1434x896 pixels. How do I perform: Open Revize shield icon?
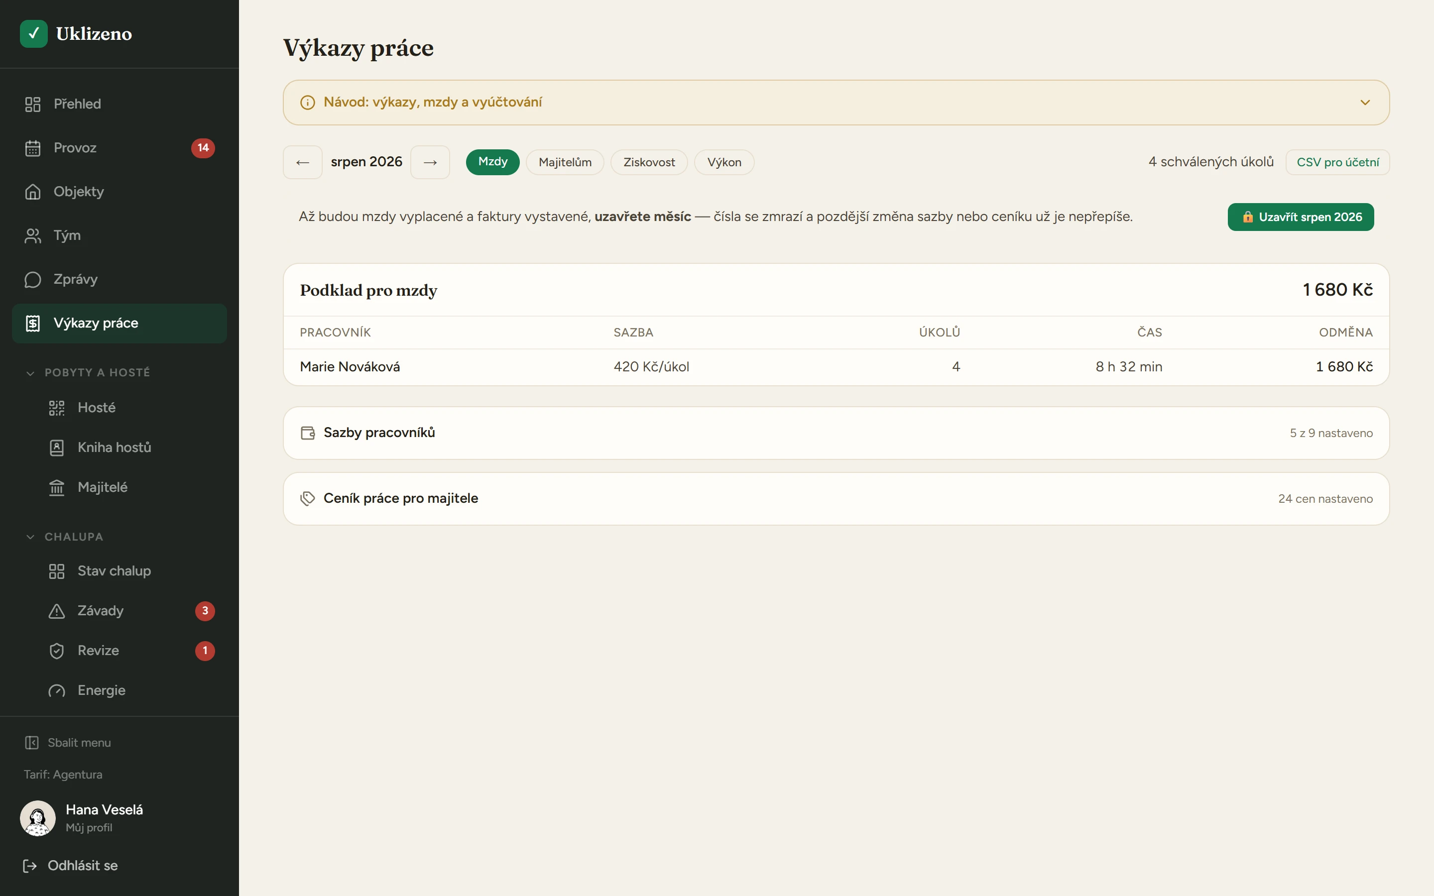(x=56, y=651)
